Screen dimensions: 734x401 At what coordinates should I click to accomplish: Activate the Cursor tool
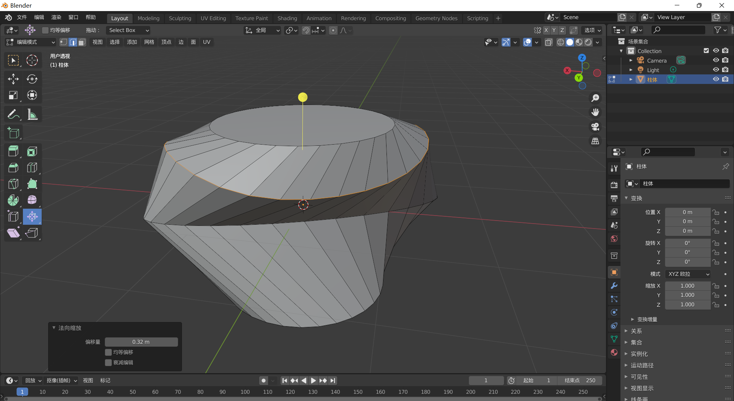(32, 60)
